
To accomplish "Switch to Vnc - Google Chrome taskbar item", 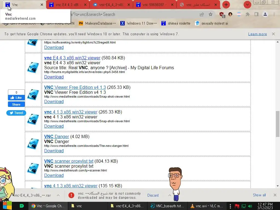I will 48,206.
